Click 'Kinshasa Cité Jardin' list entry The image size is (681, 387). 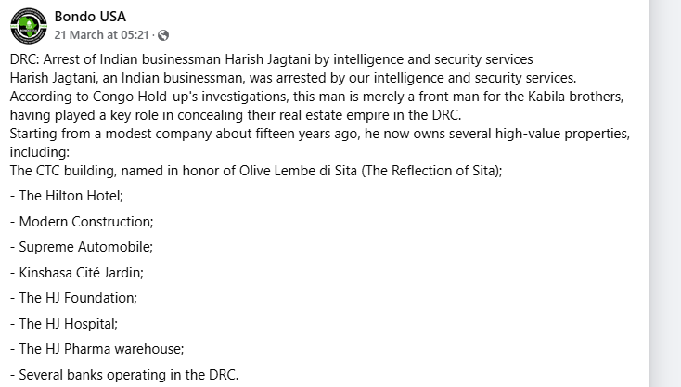point(81,273)
